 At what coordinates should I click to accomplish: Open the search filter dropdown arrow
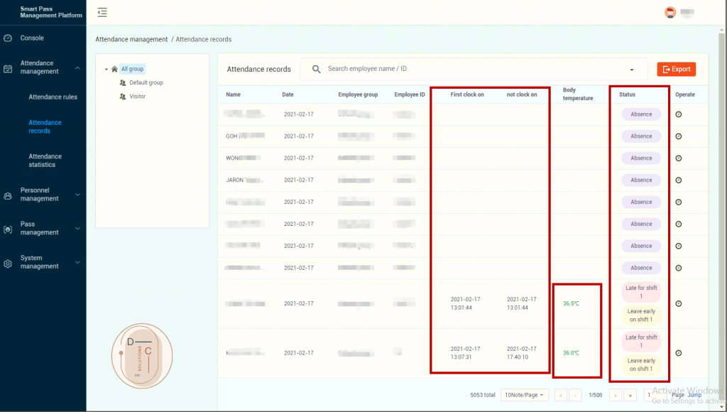click(x=632, y=70)
